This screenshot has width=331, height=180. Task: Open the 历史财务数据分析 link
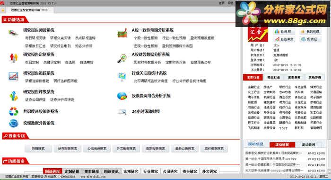pyautogui.click(x=148, y=62)
